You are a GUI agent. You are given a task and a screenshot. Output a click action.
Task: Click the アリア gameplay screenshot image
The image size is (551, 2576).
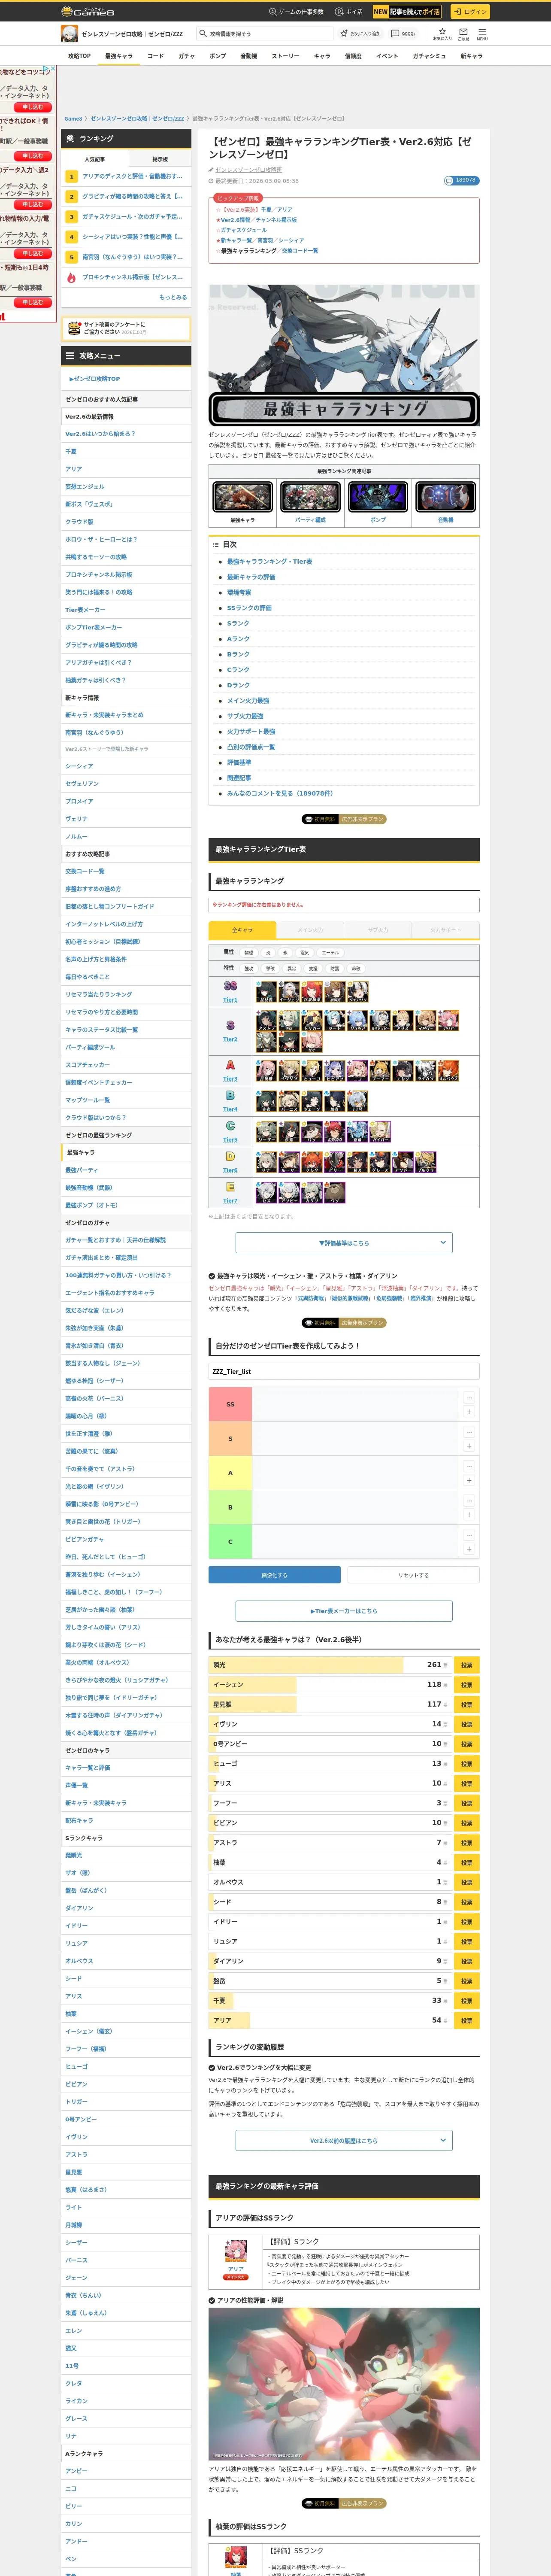[x=344, y=2384]
